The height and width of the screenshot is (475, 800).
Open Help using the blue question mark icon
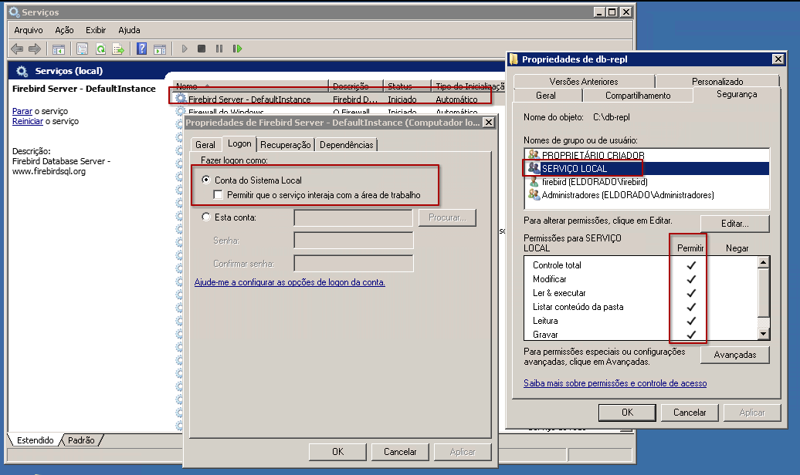coord(143,48)
